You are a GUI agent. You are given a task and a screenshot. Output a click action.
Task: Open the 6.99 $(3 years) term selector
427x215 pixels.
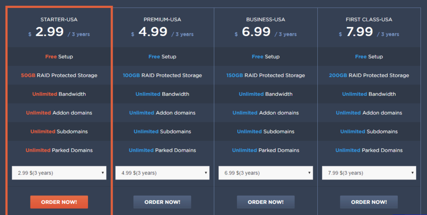(x=266, y=173)
